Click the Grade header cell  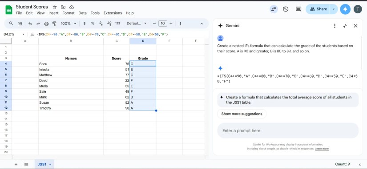click(143, 59)
